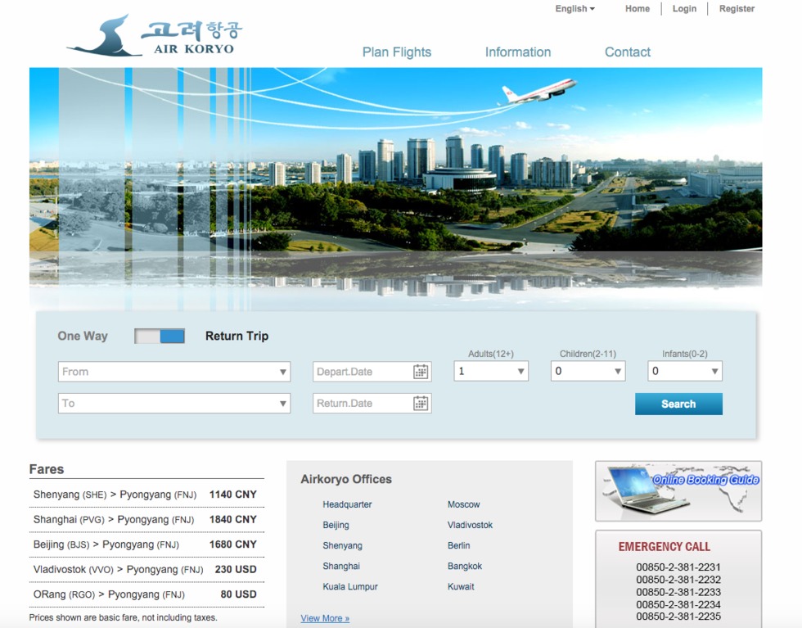Screen dimensions: 802x628
Task: Open the Headquarter office link
Action: pyautogui.click(x=347, y=504)
